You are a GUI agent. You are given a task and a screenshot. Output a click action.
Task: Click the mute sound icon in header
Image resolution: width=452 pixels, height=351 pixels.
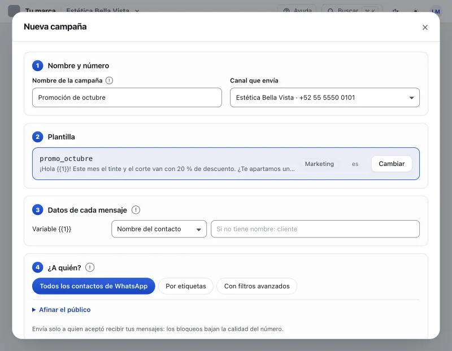396,11
